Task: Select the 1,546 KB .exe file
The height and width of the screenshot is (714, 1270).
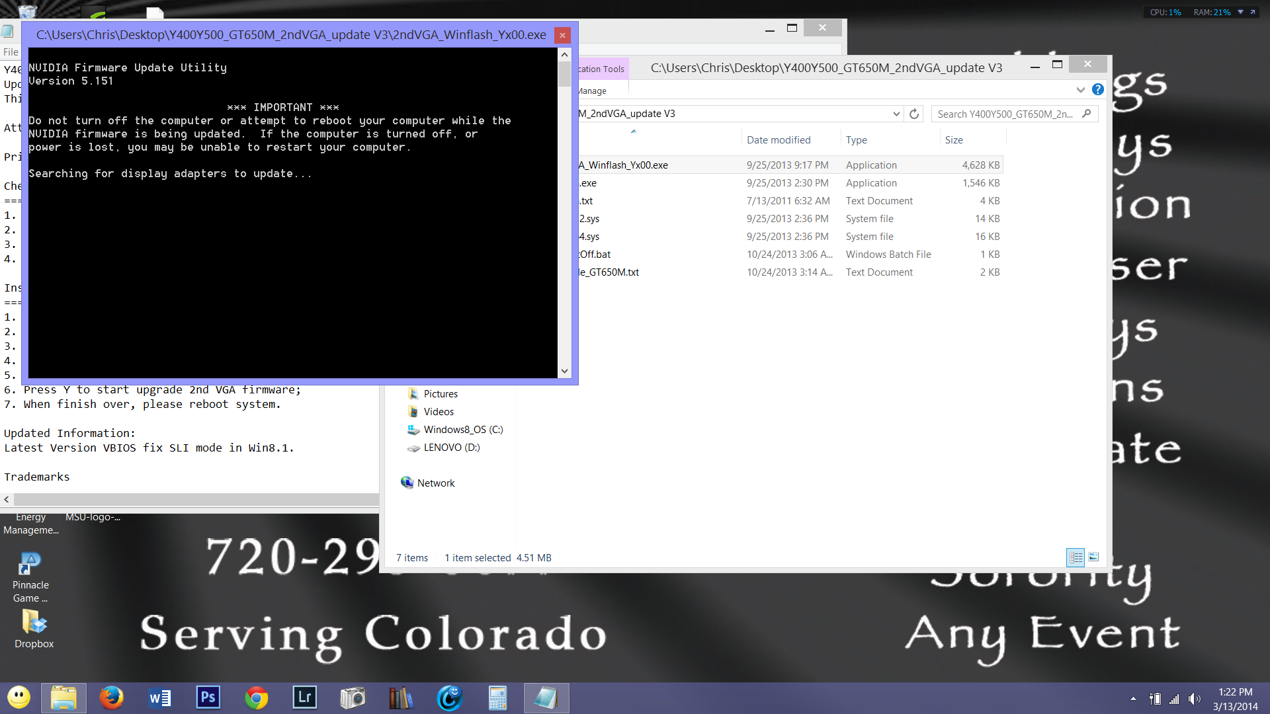Action: click(790, 183)
